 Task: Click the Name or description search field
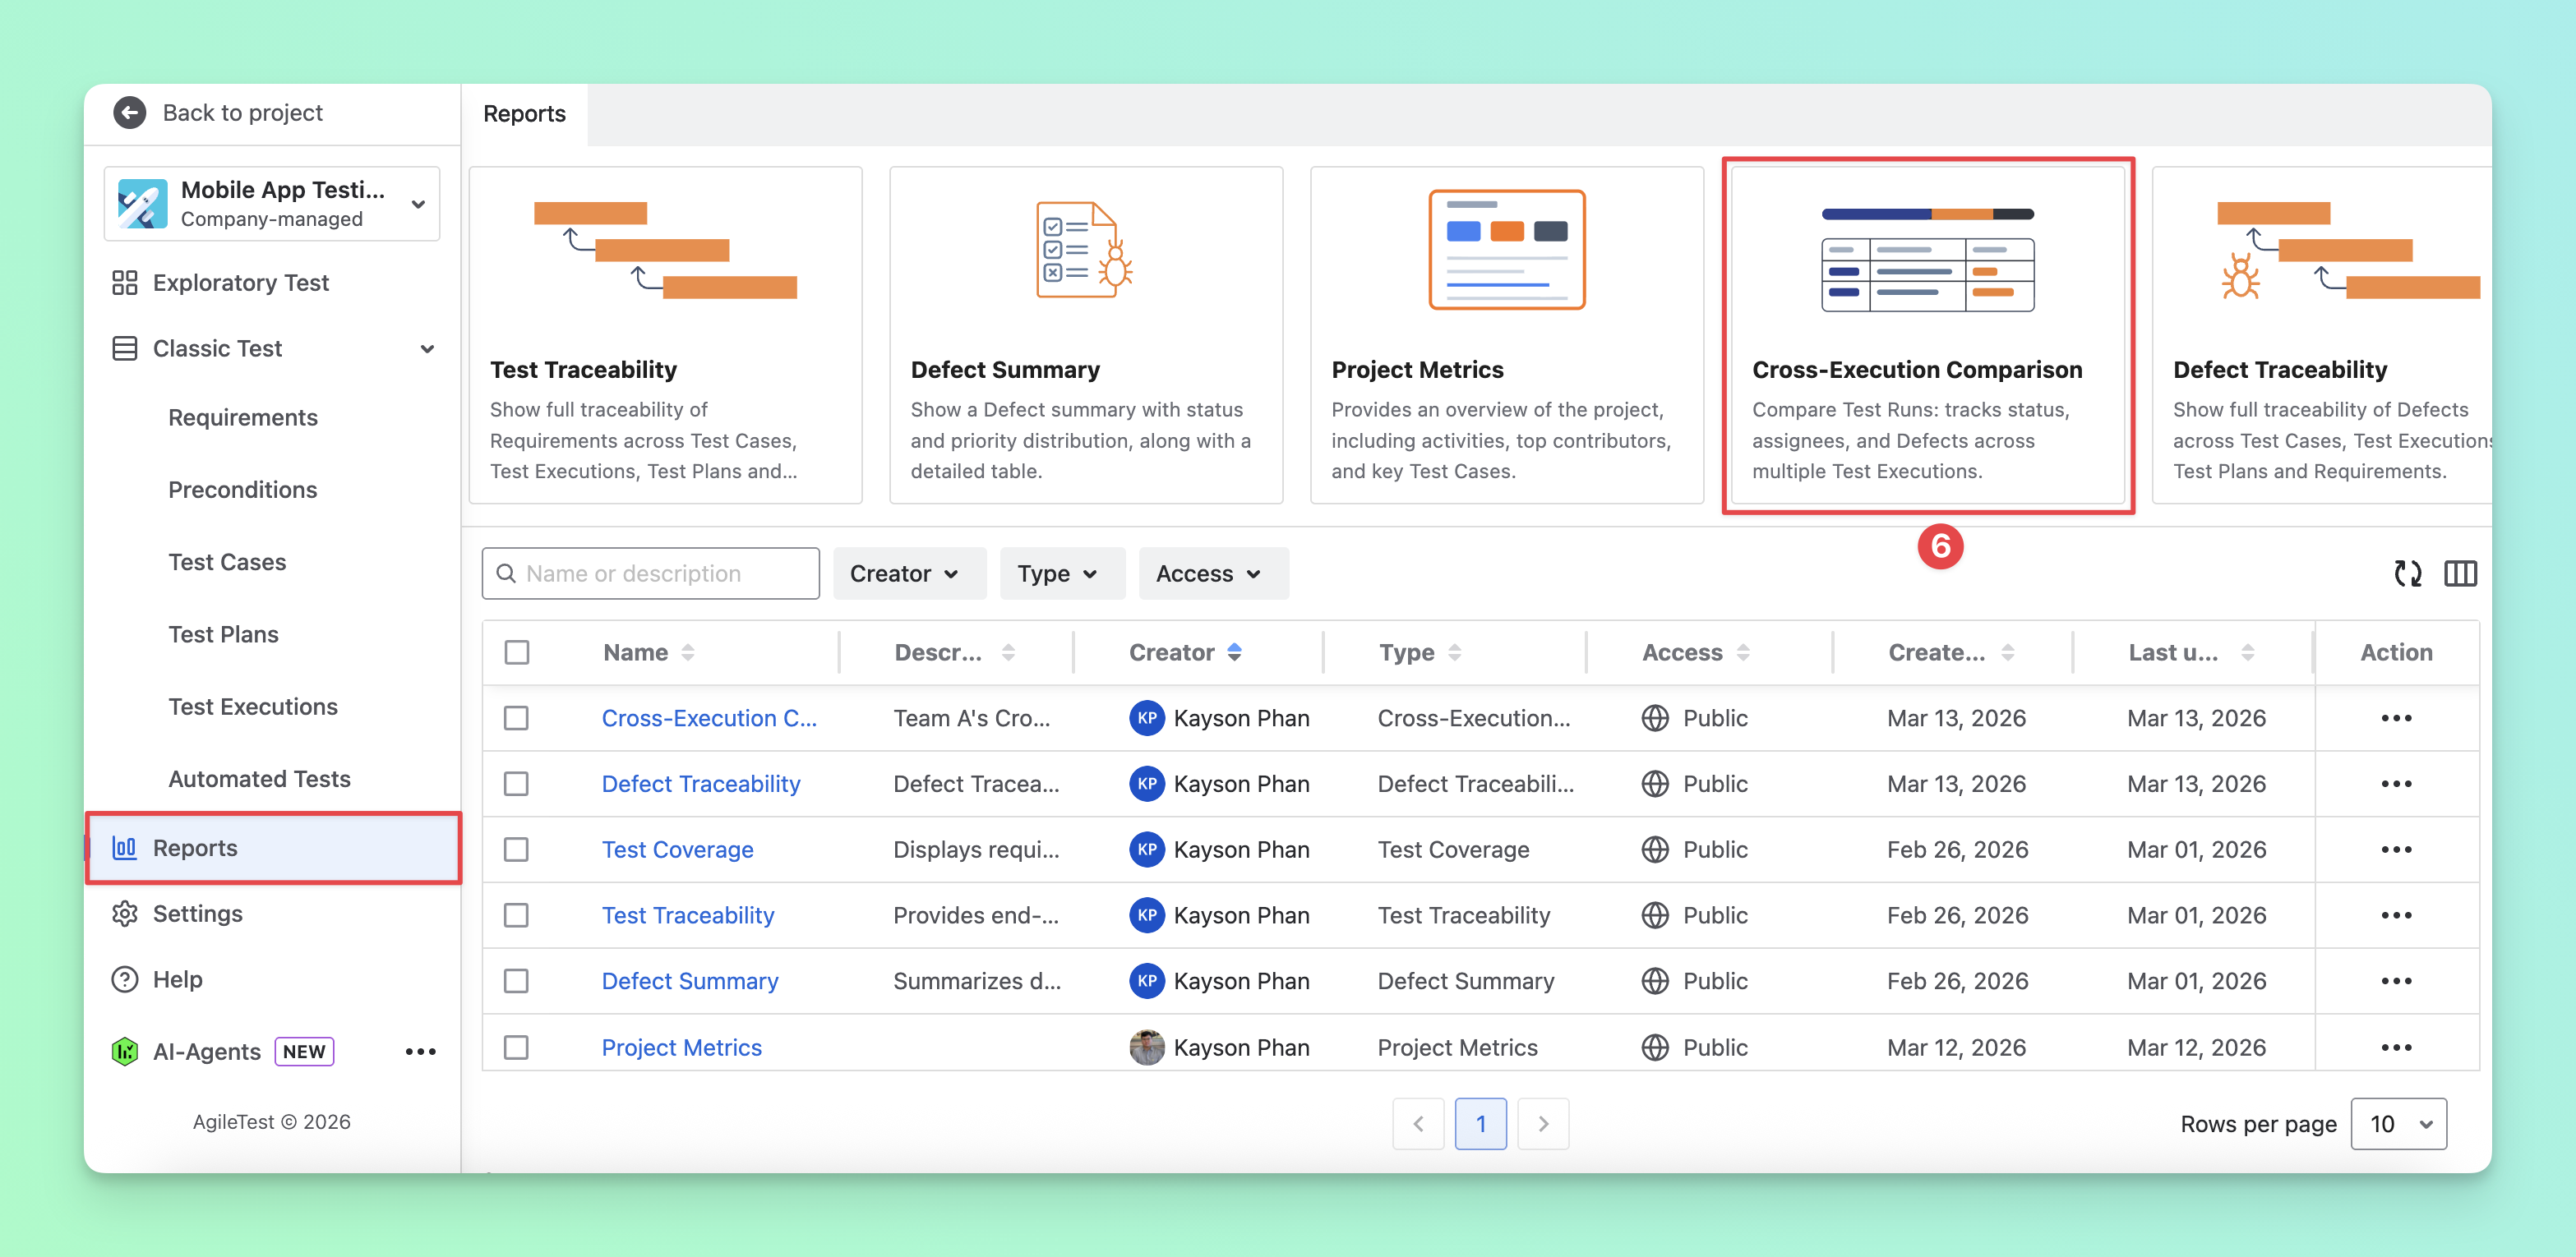point(650,573)
